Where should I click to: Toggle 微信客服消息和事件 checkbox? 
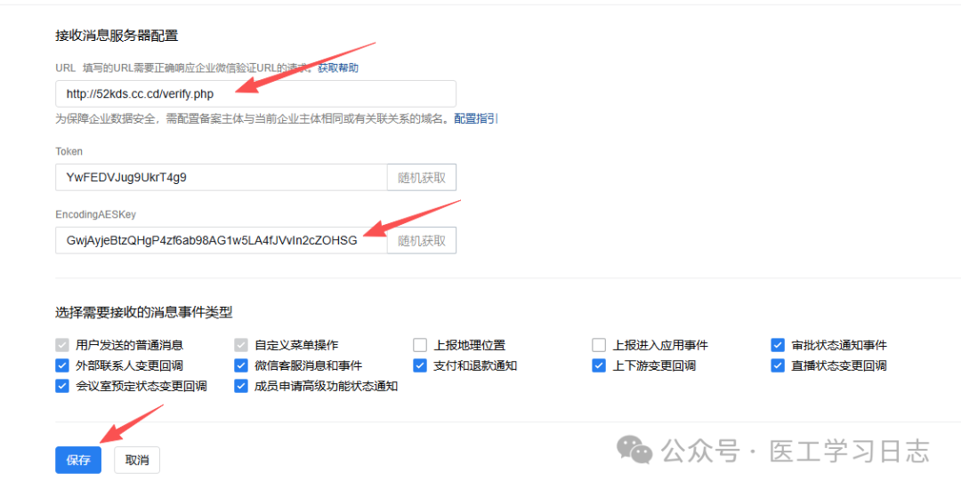pos(241,365)
